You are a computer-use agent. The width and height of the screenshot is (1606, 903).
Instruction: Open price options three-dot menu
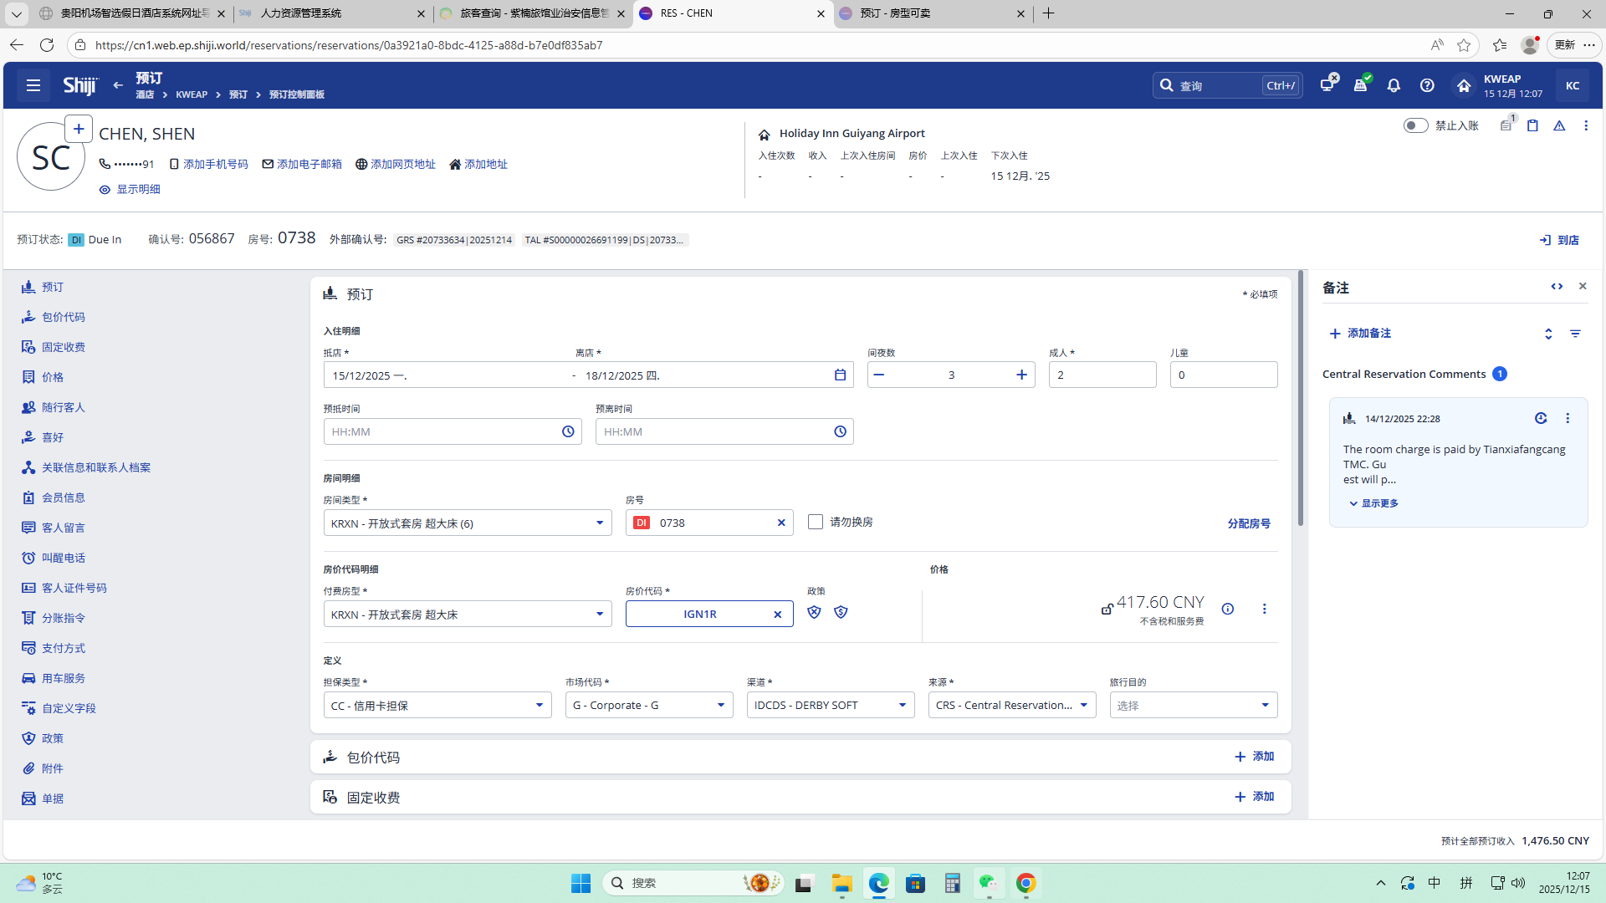coord(1264,609)
